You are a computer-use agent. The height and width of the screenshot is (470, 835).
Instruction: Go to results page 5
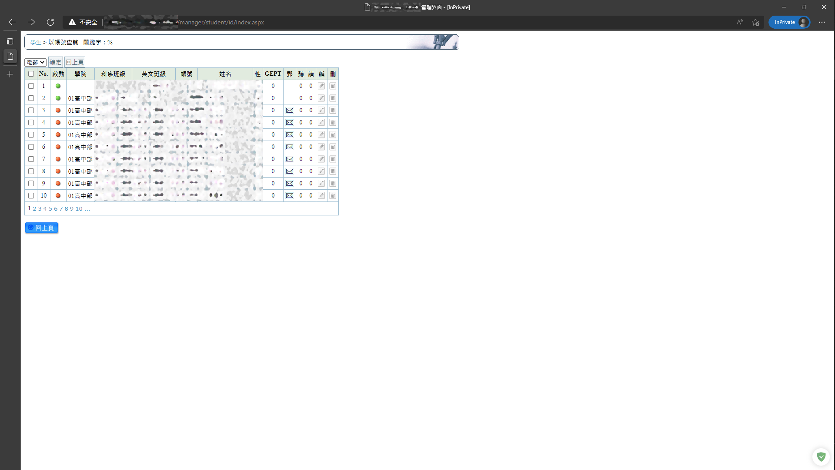(50, 209)
